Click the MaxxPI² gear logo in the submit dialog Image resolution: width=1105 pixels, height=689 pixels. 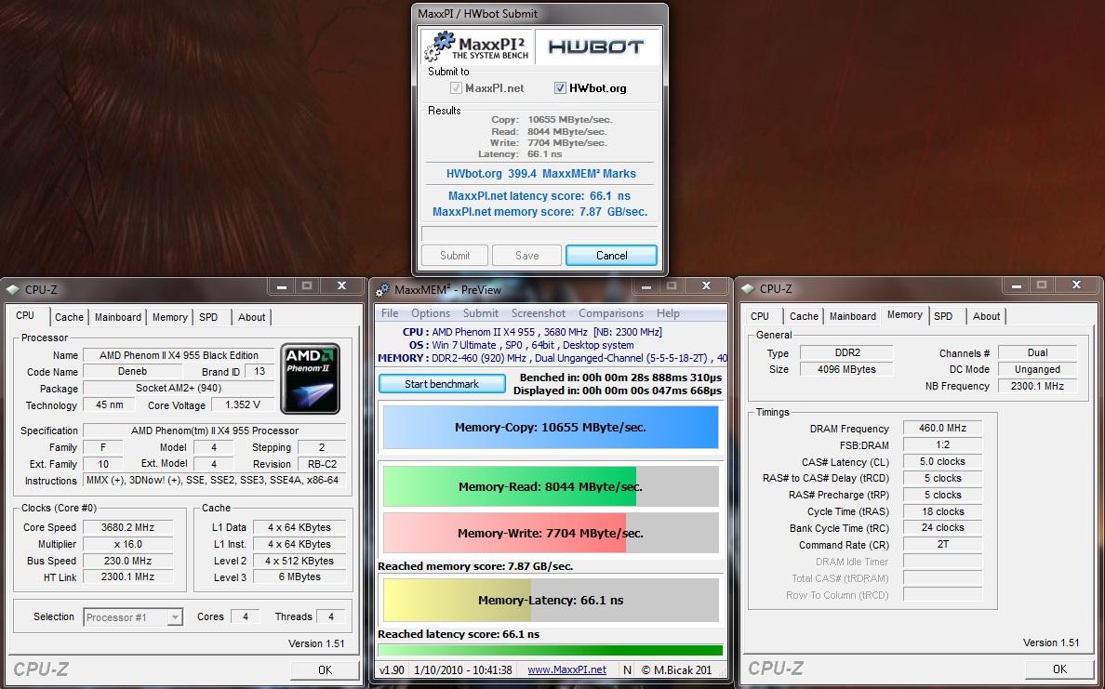click(x=477, y=46)
